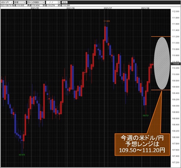Click the 111.200 price axis label
This screenshot has width=181, height=168.
(176, 37)
